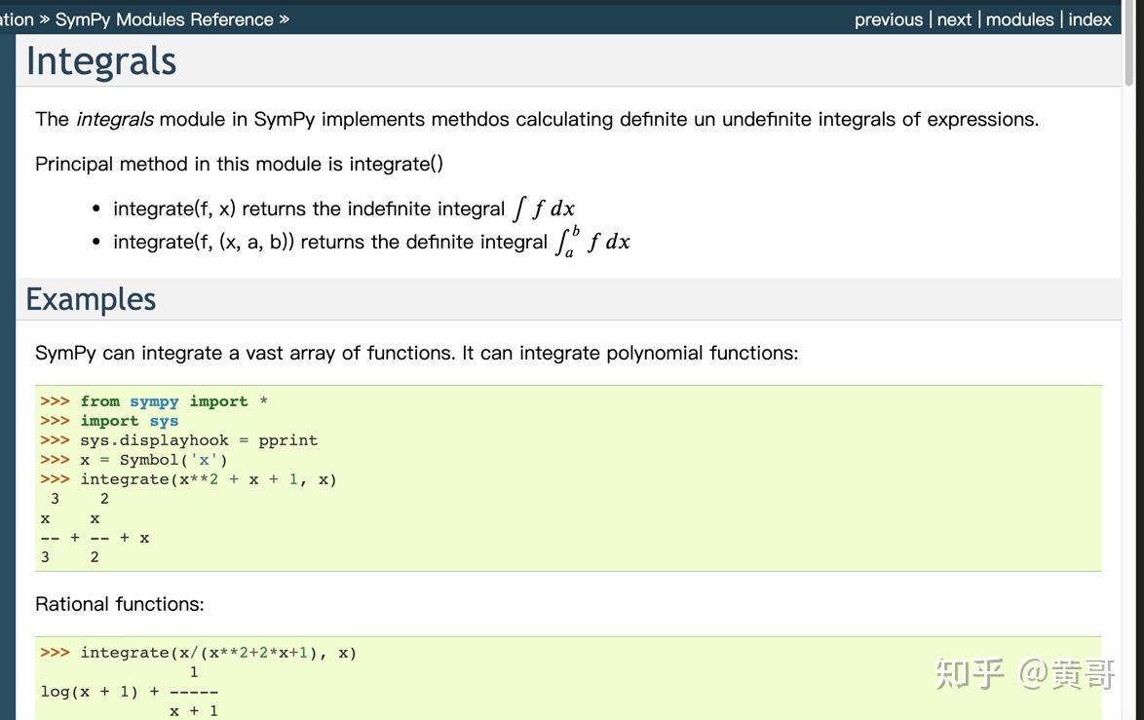Click the 'Examples' section heading
1144x720 pixels.
pyautogui.click(x=91, y=299)
